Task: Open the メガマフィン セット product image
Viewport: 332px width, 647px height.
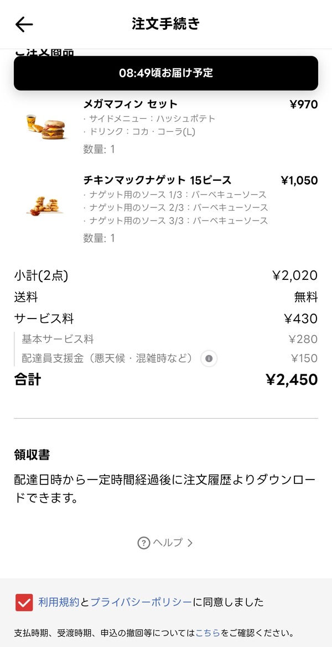Action: tap(46, 127)
